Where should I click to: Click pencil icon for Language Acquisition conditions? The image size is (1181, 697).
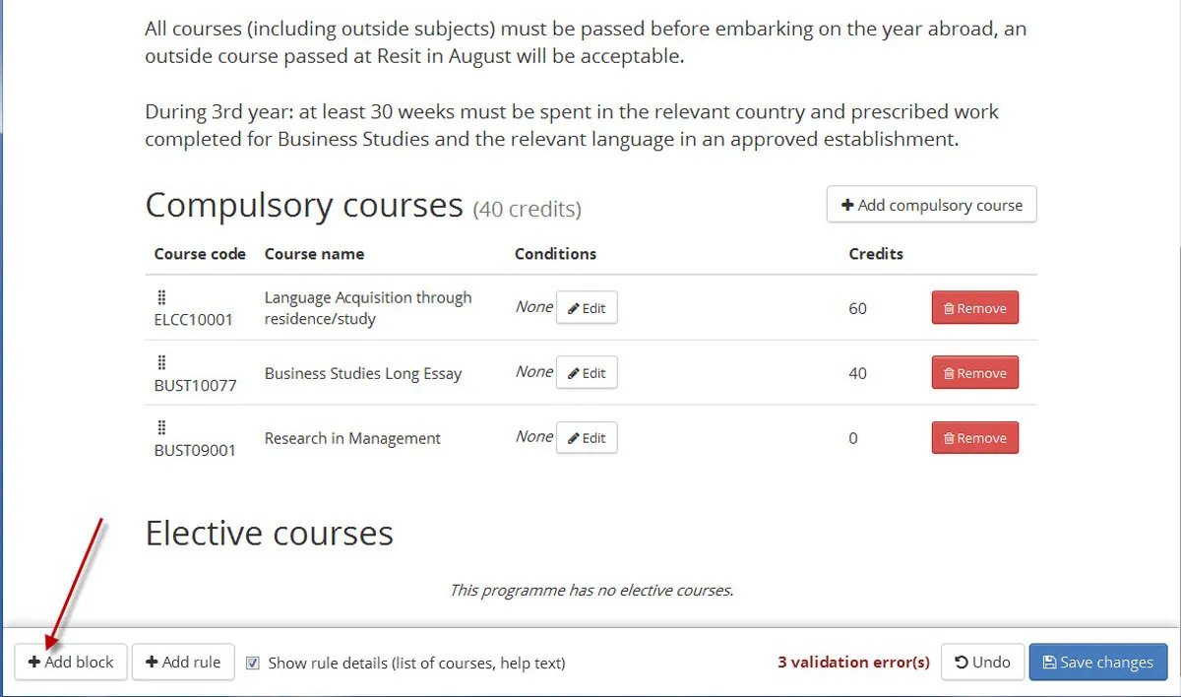point(574,308)
